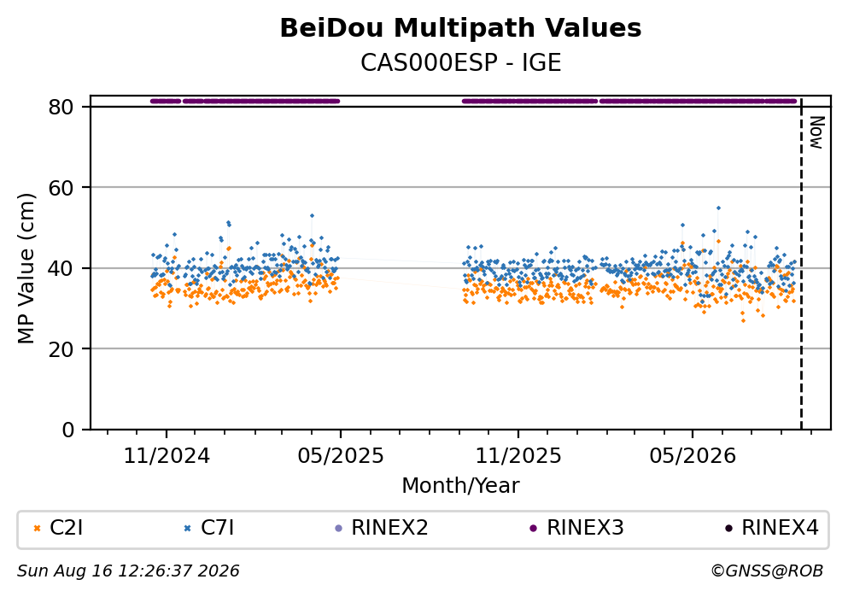Screen dimensions: 848x597
Task: Click the timestamp Sun Aug 16 12:26:37 2026
Action: 128,571
